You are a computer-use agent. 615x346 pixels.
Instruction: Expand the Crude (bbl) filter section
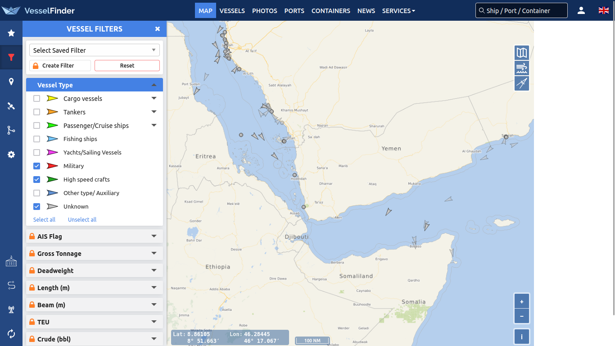pos(95,339)
